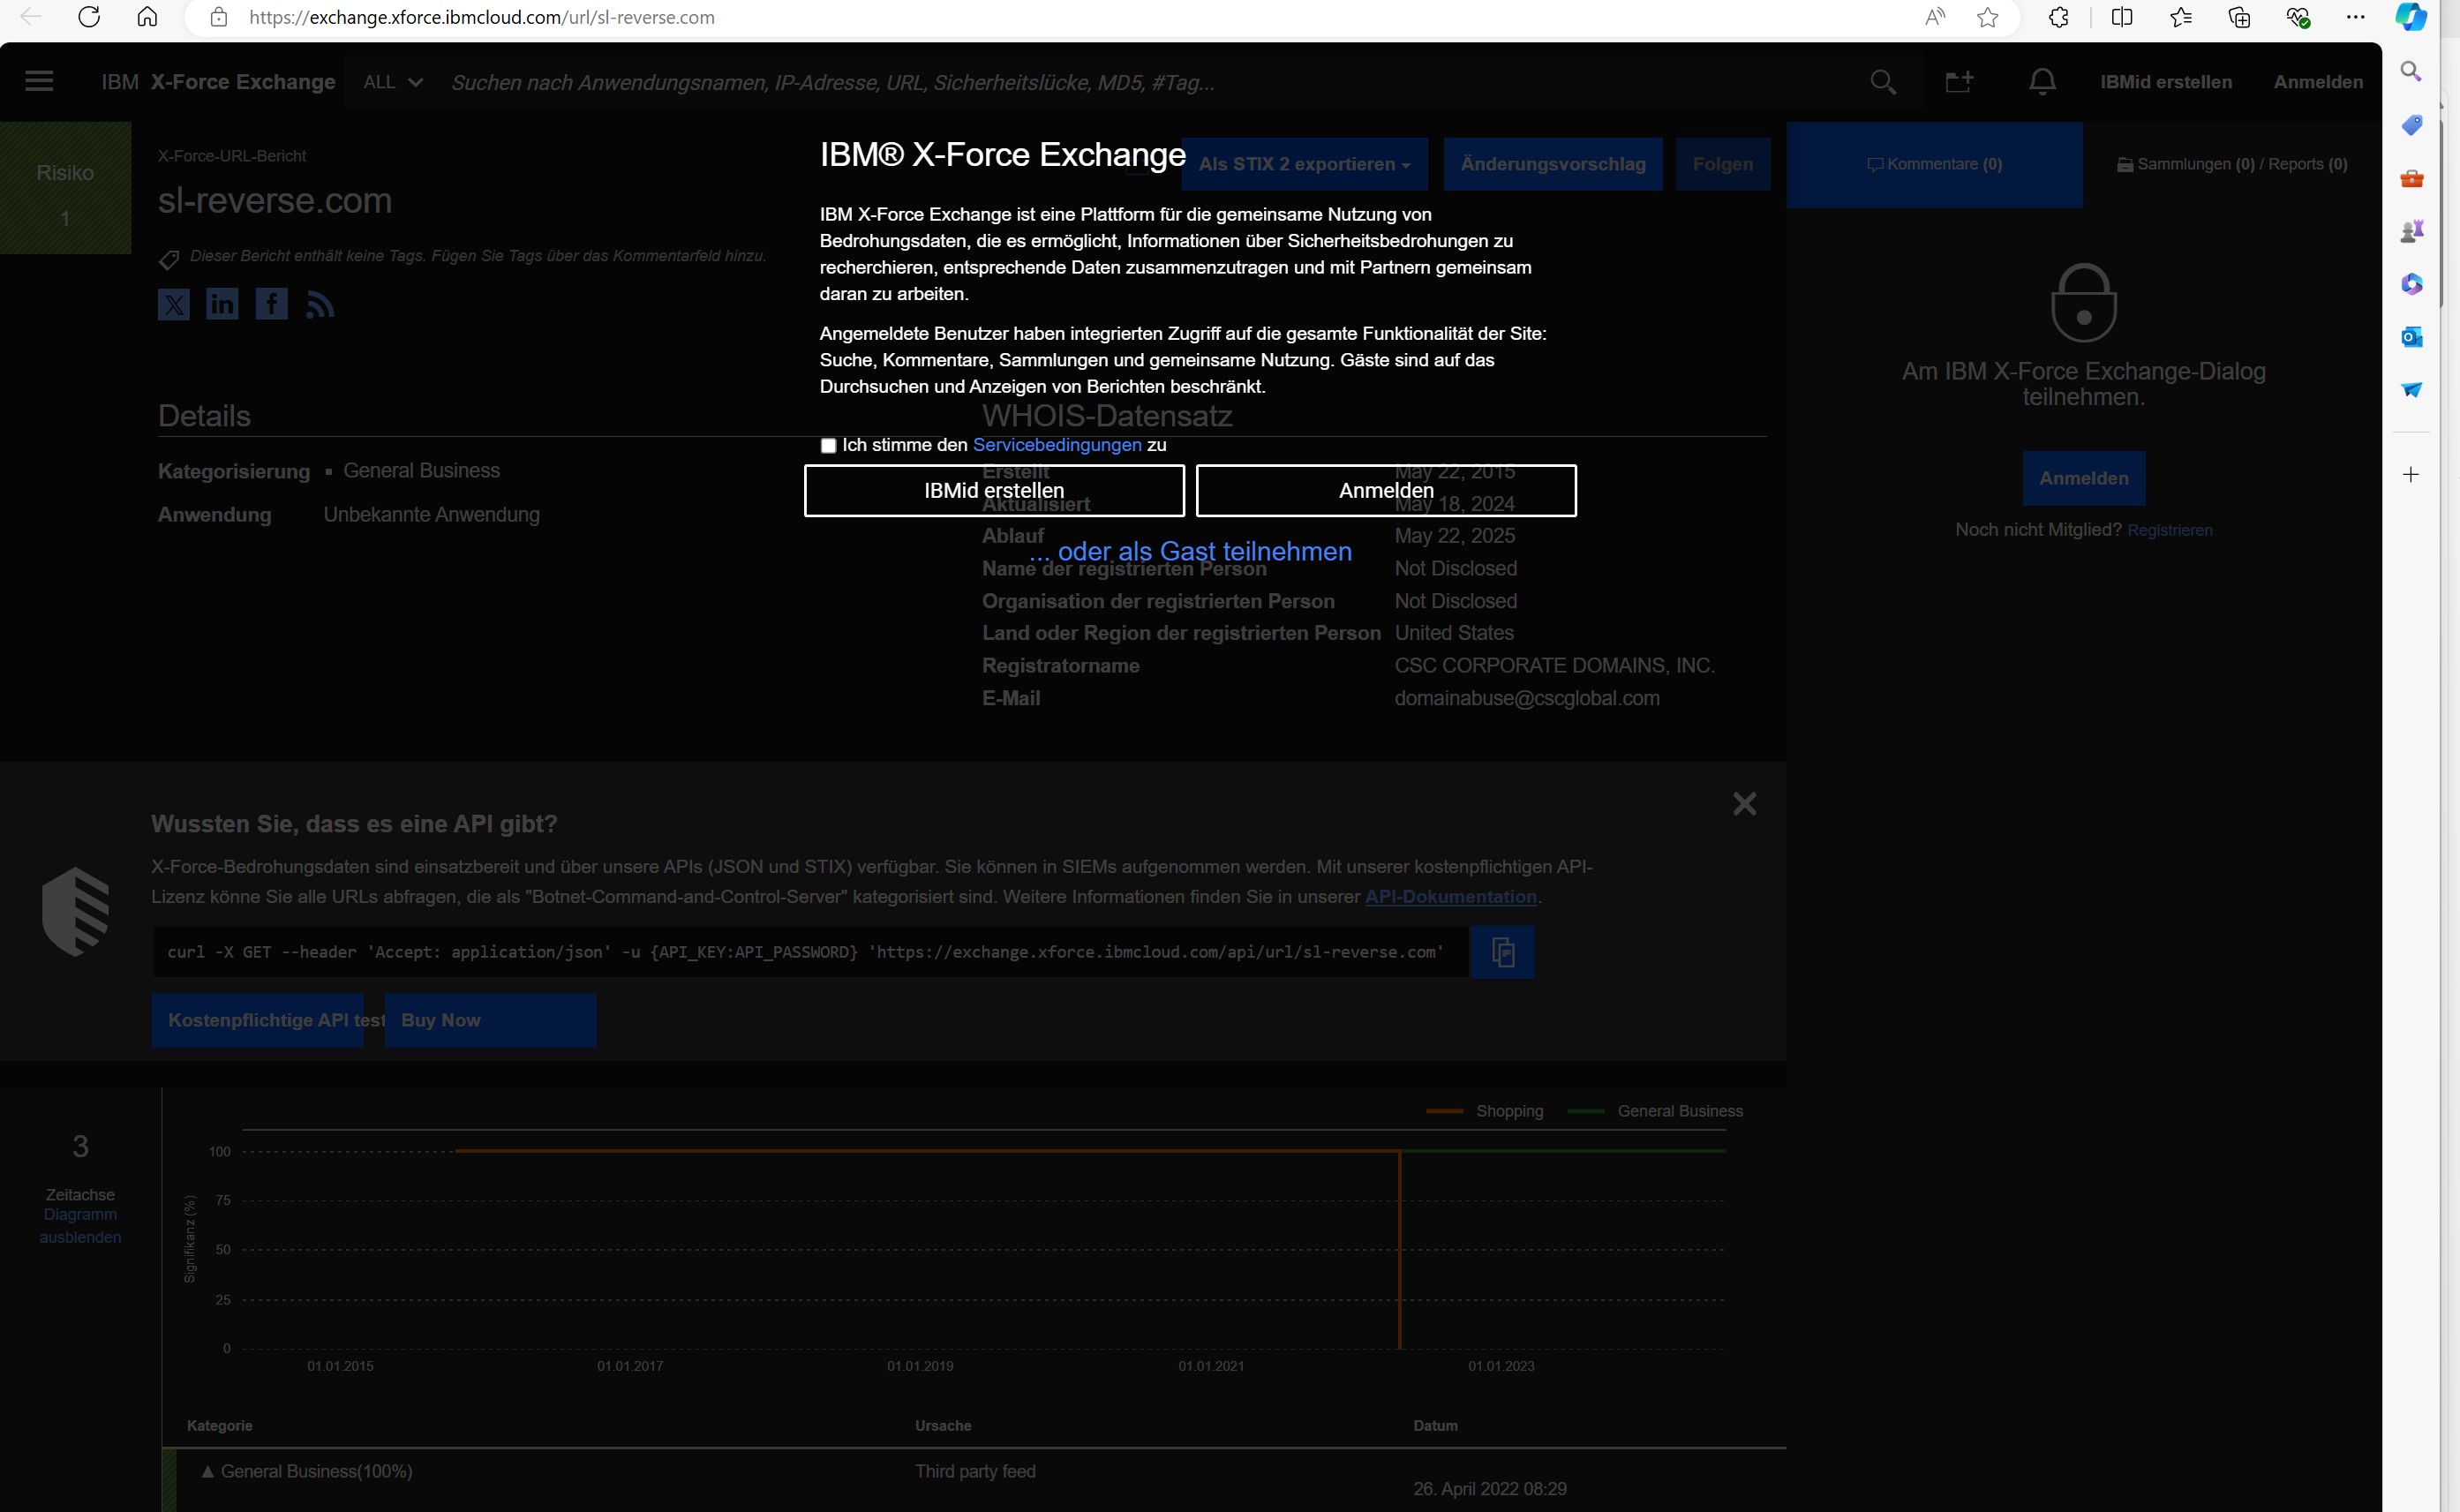Viewport: 2460px width, 1512px height.
Task: Close the API info banner
Action: tap(1745, 804)
